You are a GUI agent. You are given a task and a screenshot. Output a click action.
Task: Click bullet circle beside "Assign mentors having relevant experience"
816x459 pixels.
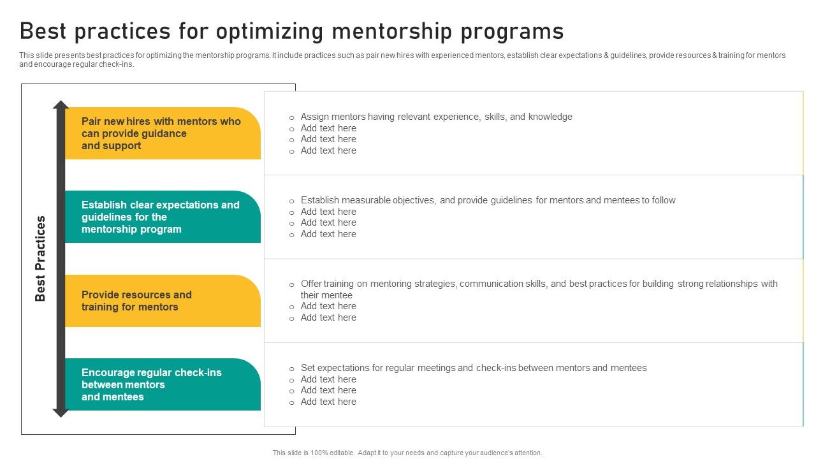click(x=292, y=117)
